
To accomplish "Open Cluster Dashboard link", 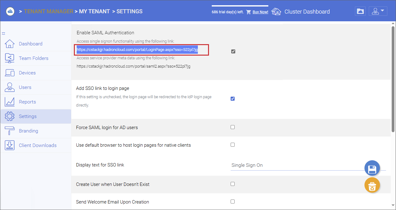I will (x=307, y=12).
